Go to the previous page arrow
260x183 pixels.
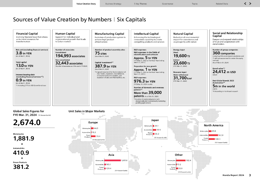(245, 4)
